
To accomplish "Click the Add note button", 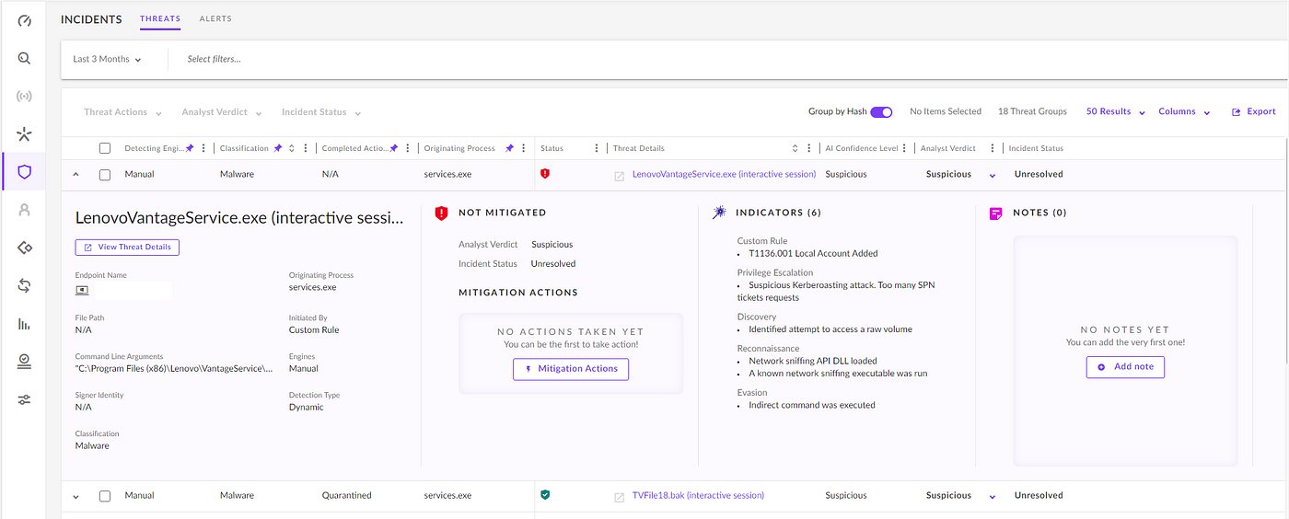I will coord(1125,366).
